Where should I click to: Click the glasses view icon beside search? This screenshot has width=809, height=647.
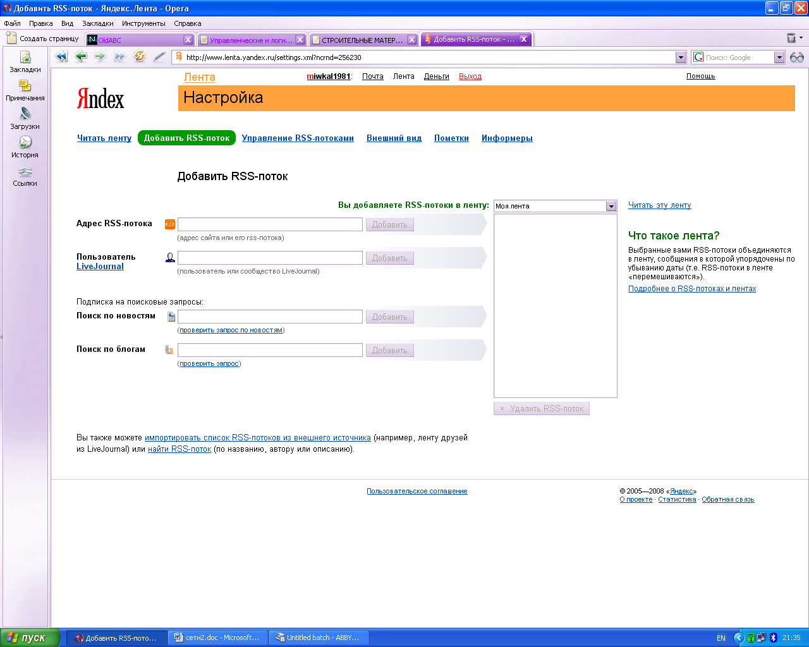(x=797, y=57)
